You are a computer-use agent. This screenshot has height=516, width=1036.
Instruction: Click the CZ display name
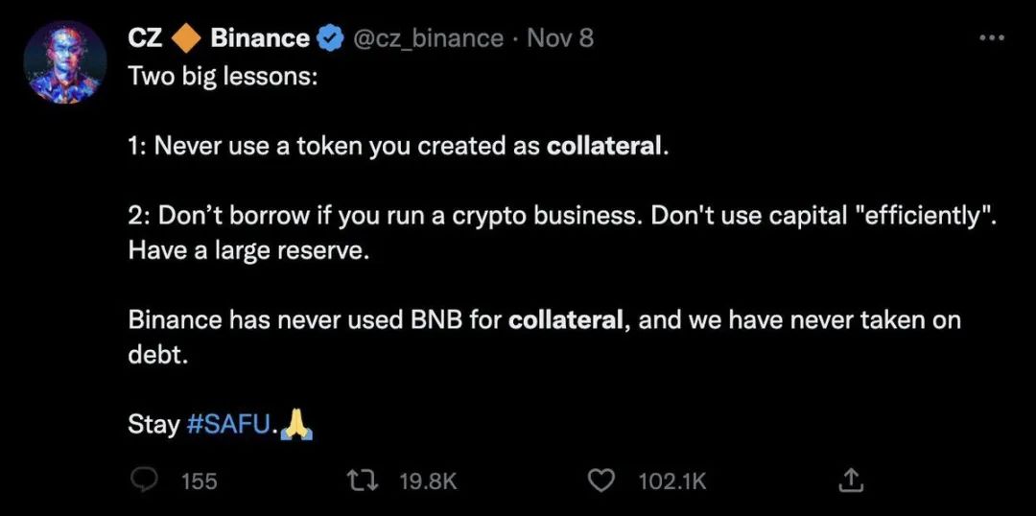pyautogui.click(x=145, y=38)
